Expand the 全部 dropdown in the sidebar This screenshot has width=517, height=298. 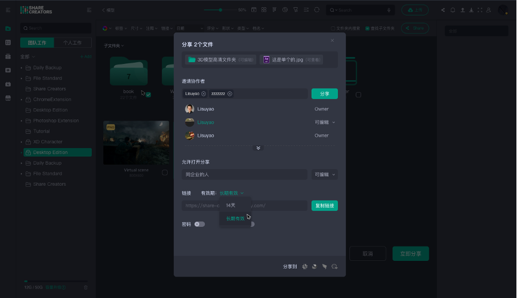click(27, 57)
